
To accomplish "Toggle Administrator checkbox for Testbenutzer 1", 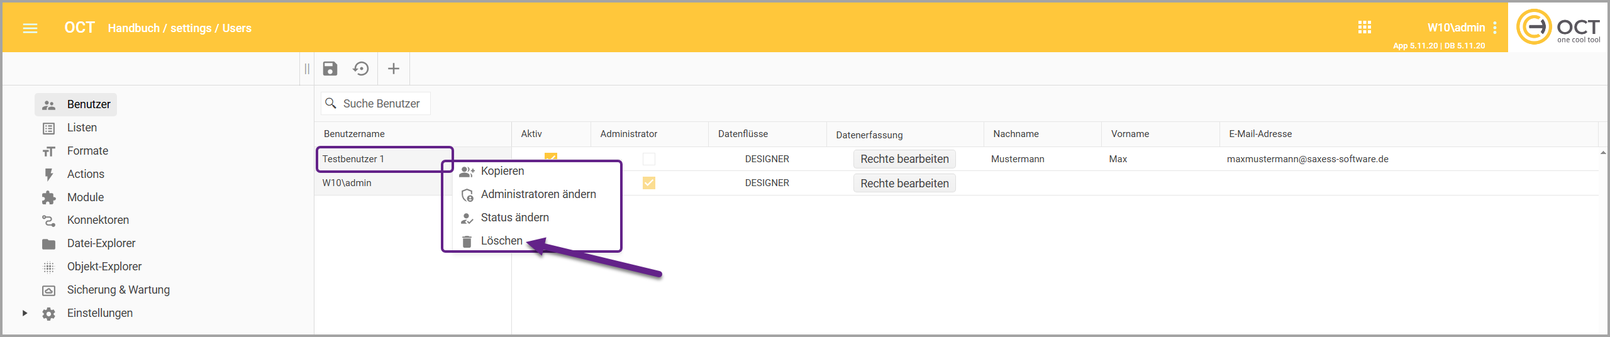I will [x=648, y=159].
